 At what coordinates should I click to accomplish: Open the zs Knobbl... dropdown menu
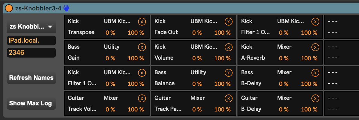pos(31,27)
